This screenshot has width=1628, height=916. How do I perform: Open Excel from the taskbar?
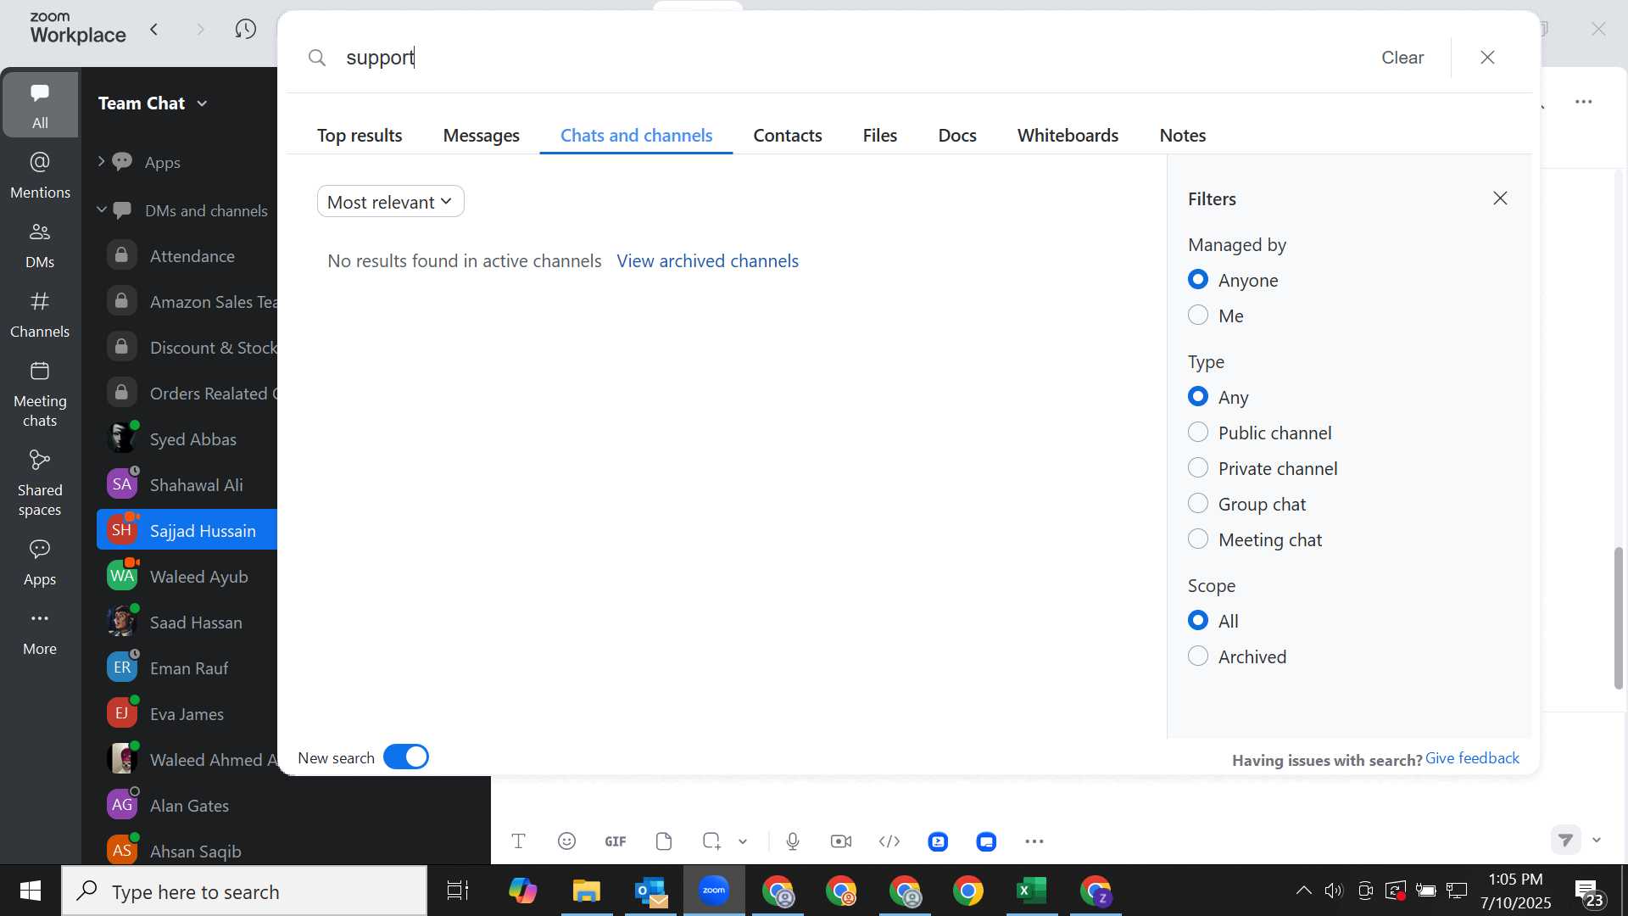click(1032, 891)
